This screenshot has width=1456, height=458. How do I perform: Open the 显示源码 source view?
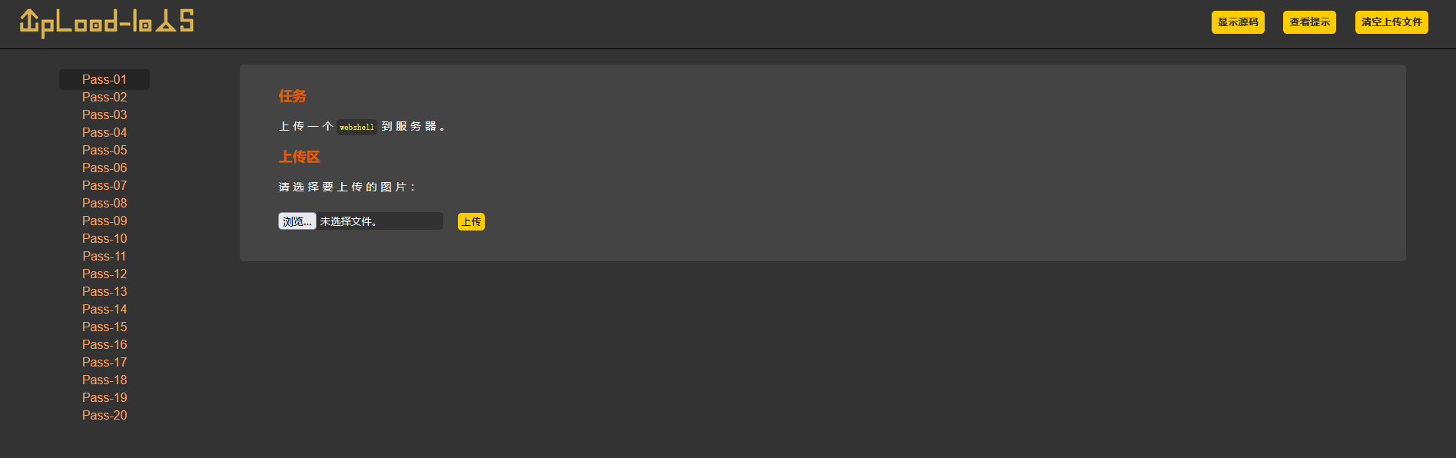click(1238, 22)
